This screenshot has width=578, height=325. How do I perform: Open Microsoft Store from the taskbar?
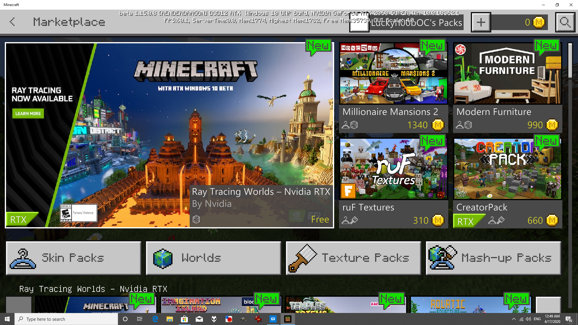point(184,319)
